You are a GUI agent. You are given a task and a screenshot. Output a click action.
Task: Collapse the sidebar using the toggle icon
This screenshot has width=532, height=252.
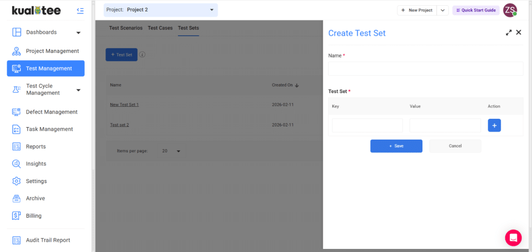(80, 10)
